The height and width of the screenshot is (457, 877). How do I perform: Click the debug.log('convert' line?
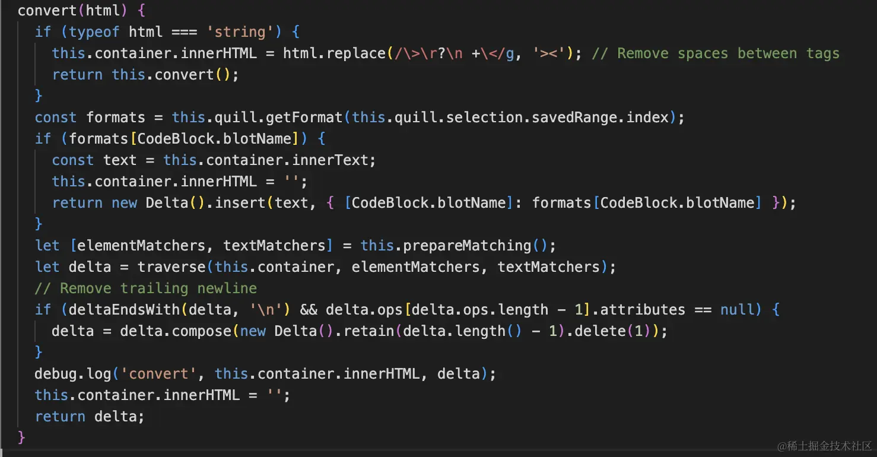pos(265,374)
